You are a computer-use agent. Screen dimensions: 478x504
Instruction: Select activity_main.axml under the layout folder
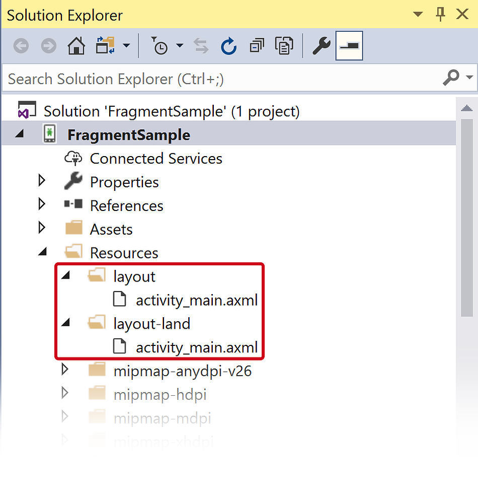(196, 301)
